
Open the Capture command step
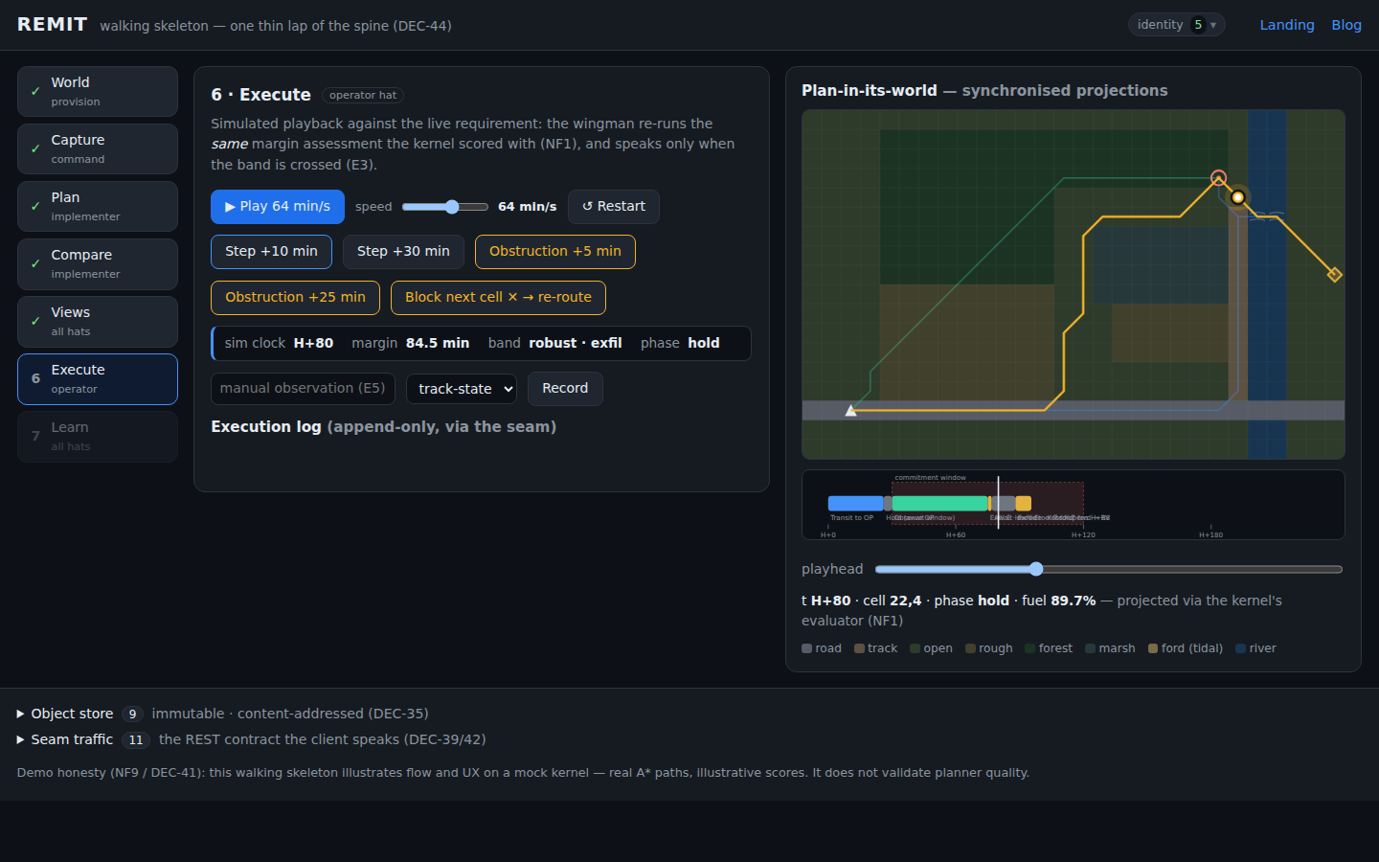98,149
